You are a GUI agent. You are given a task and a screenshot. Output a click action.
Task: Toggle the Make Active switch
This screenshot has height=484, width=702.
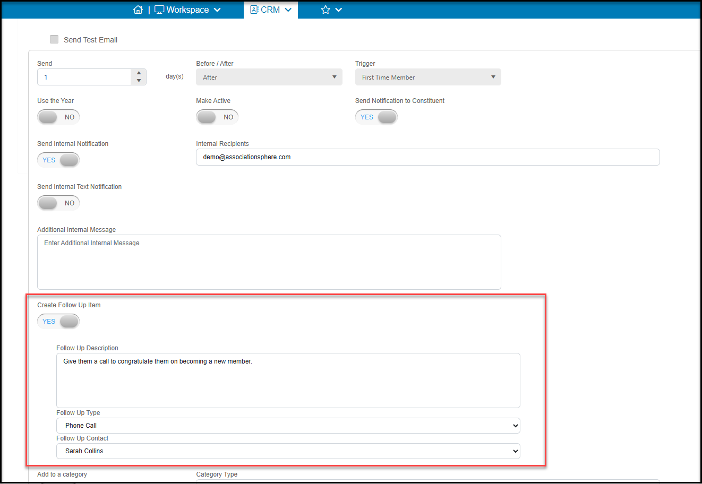[x=217, y=117]
